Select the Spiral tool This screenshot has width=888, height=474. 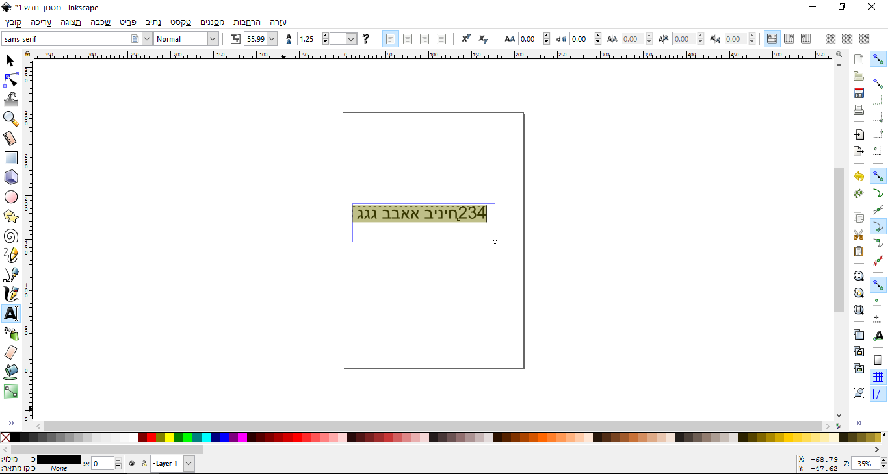coord(10,236)
